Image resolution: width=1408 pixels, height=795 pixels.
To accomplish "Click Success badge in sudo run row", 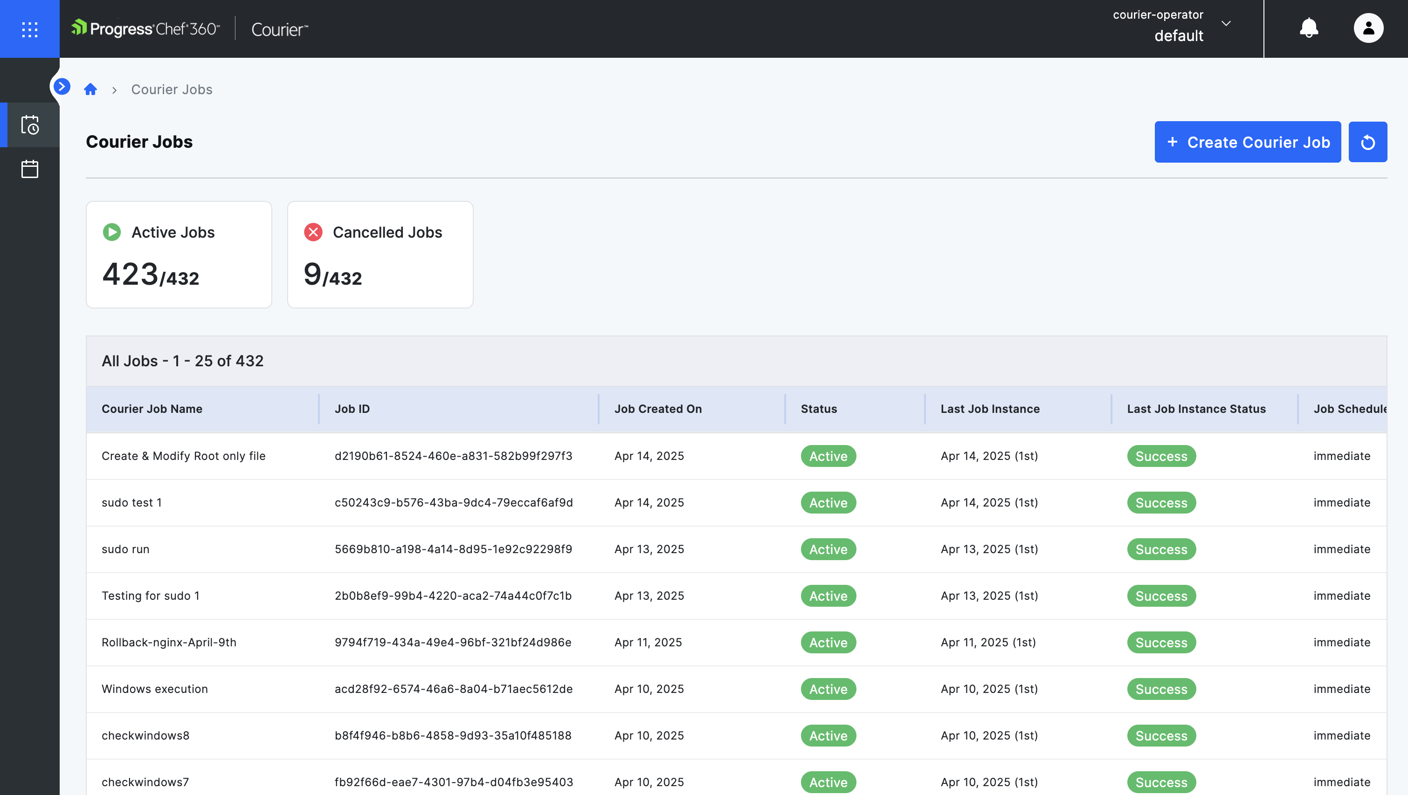I will pyautogui.click(x=1161, y=549).
